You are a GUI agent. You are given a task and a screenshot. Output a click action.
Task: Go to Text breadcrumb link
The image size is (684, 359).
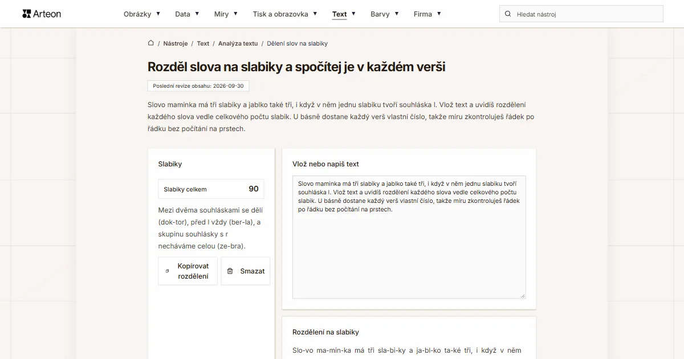(x=203, y=43)
